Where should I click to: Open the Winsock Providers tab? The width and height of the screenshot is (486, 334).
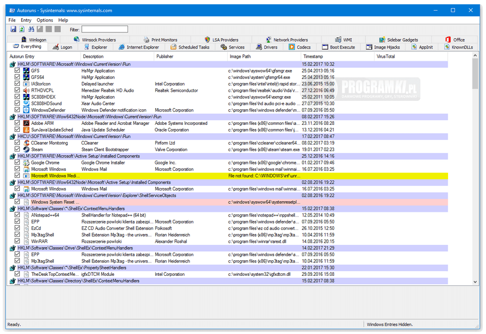[x=95, y=39]
